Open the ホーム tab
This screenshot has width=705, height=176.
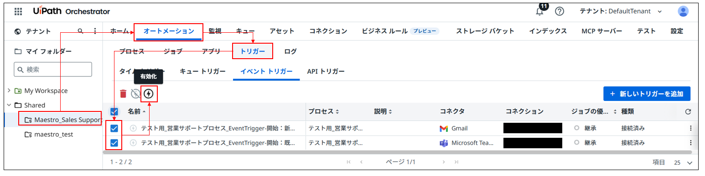tap(119, 31)
